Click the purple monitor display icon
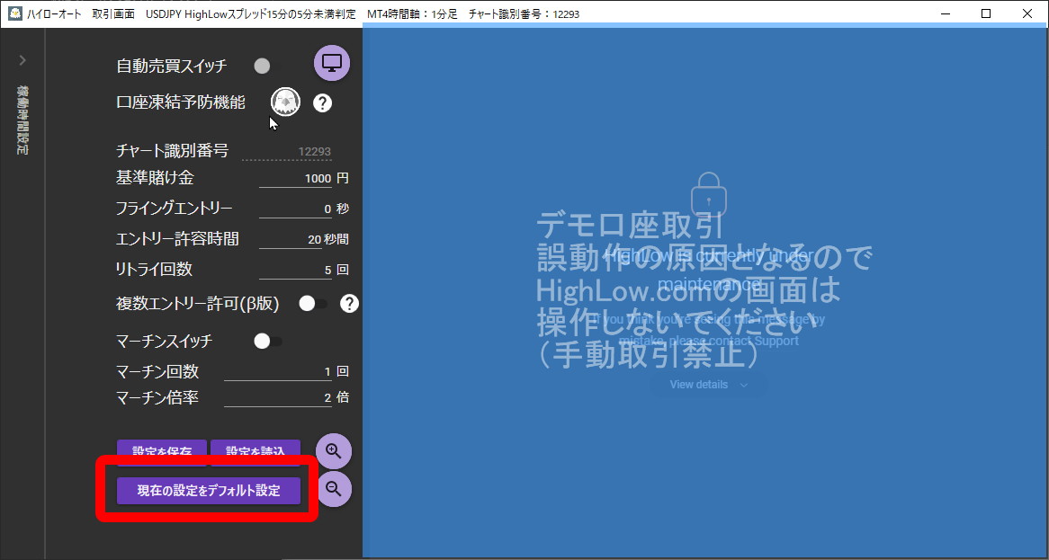 pyautogui.click(x=333, y=63)
